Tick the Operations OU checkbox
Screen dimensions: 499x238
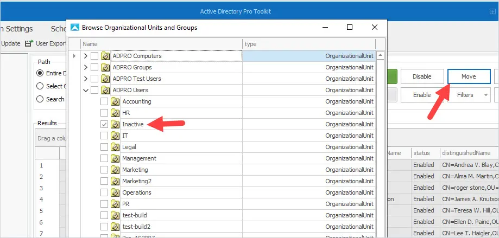point(104,192)
